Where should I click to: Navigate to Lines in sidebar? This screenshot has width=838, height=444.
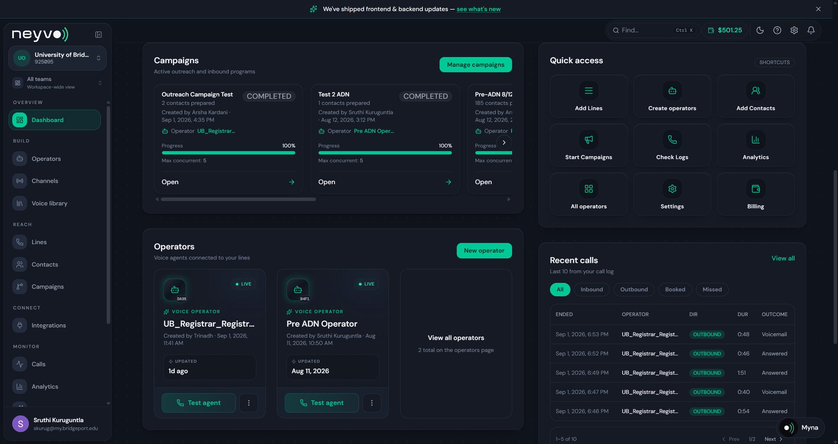[54, 242]
